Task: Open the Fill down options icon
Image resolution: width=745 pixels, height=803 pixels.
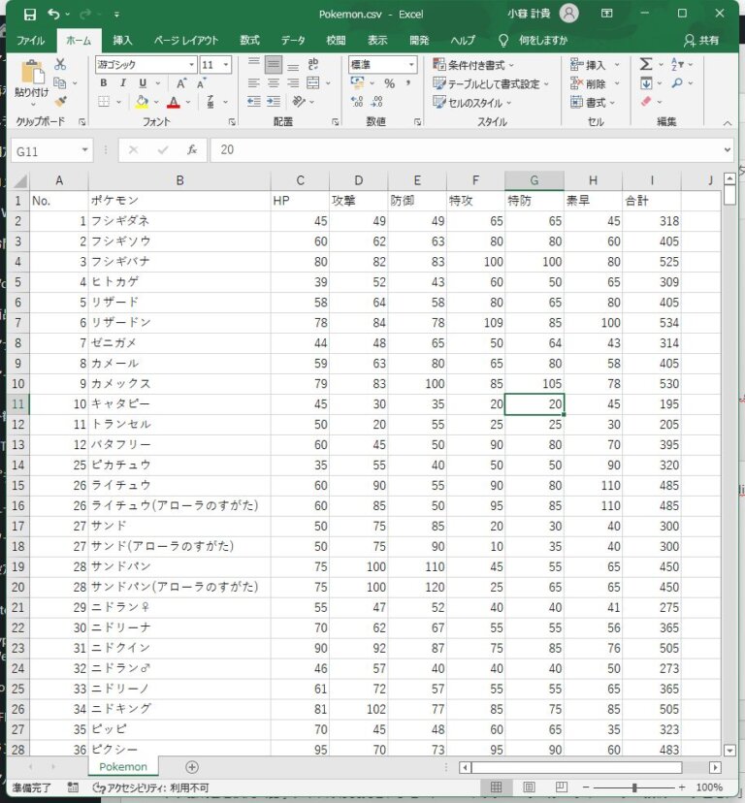Action: point(646,83)
